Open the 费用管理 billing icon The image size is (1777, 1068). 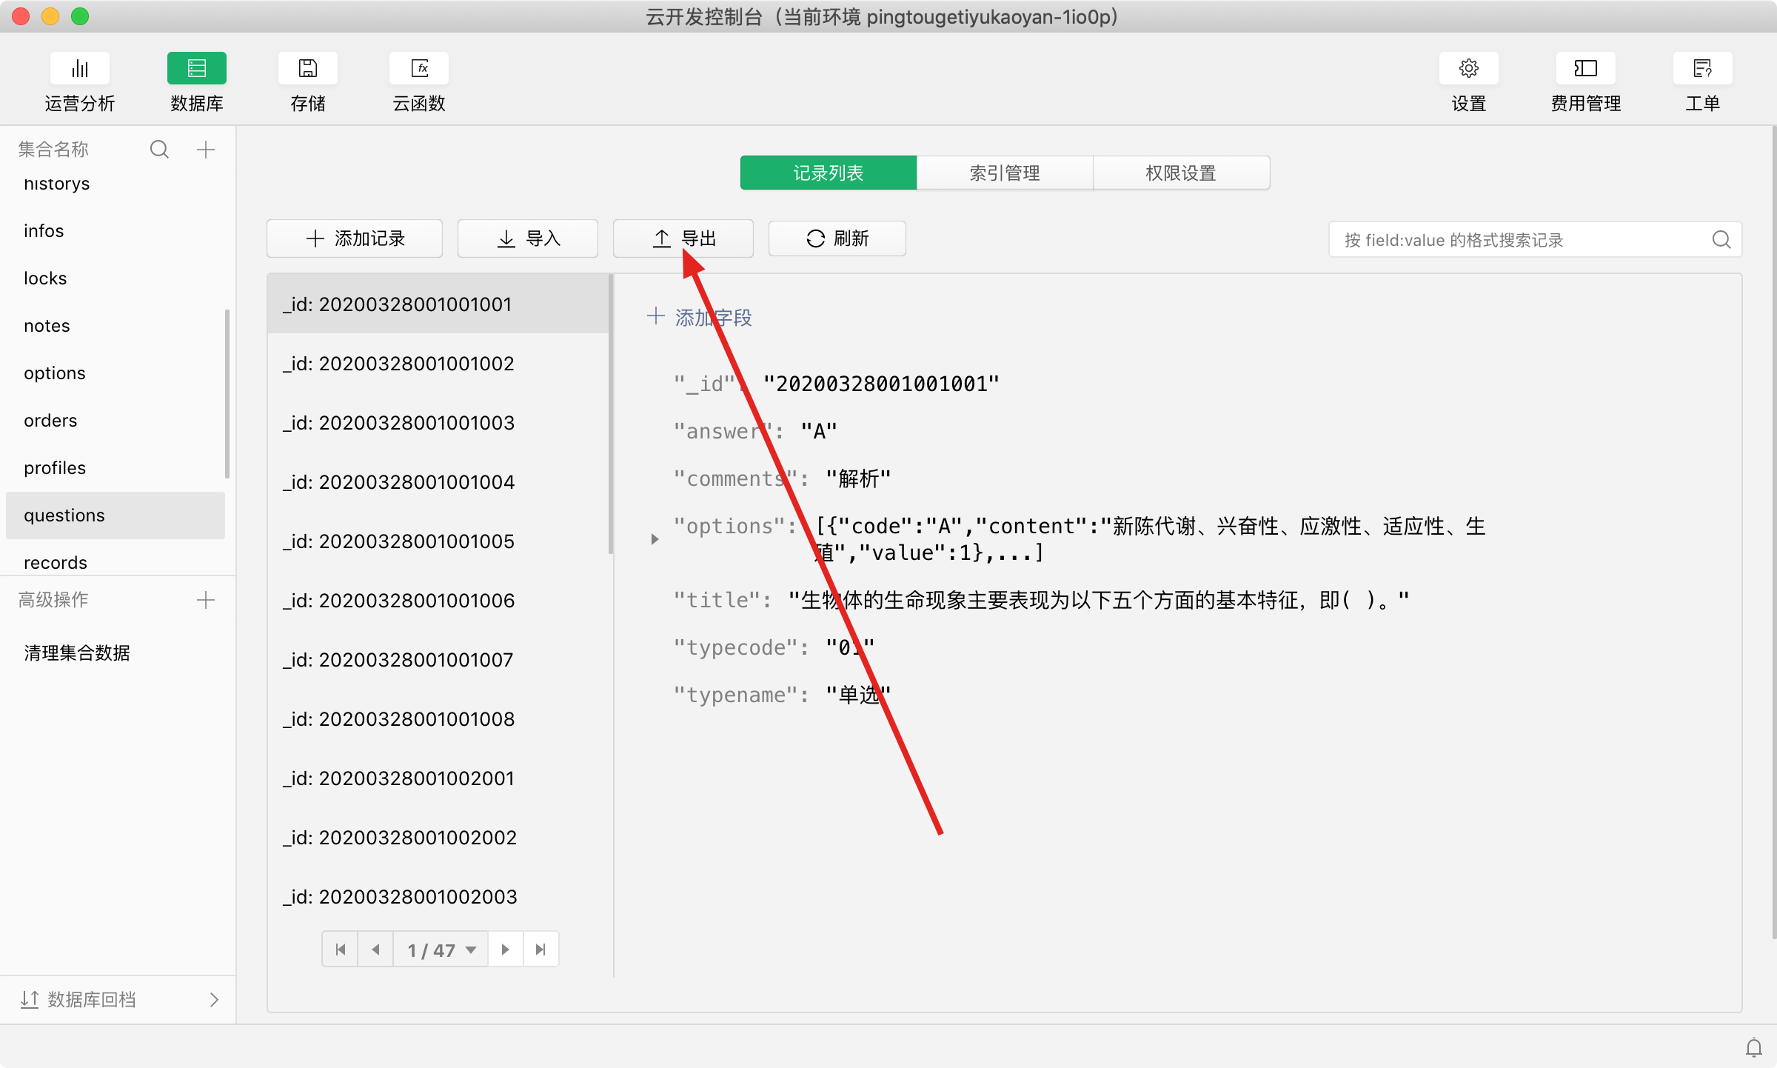click(x=1585, y=69)
